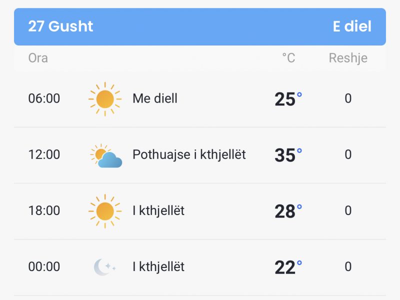Click the sun icon at 18:00
400x300 pixels.
click(x=105, y=211)
